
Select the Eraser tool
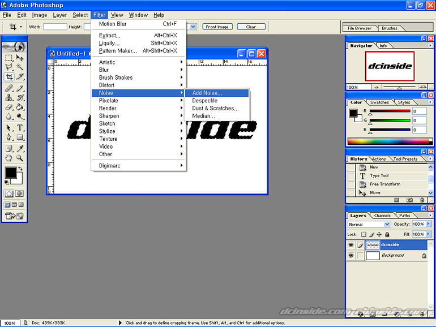[8, 107]
